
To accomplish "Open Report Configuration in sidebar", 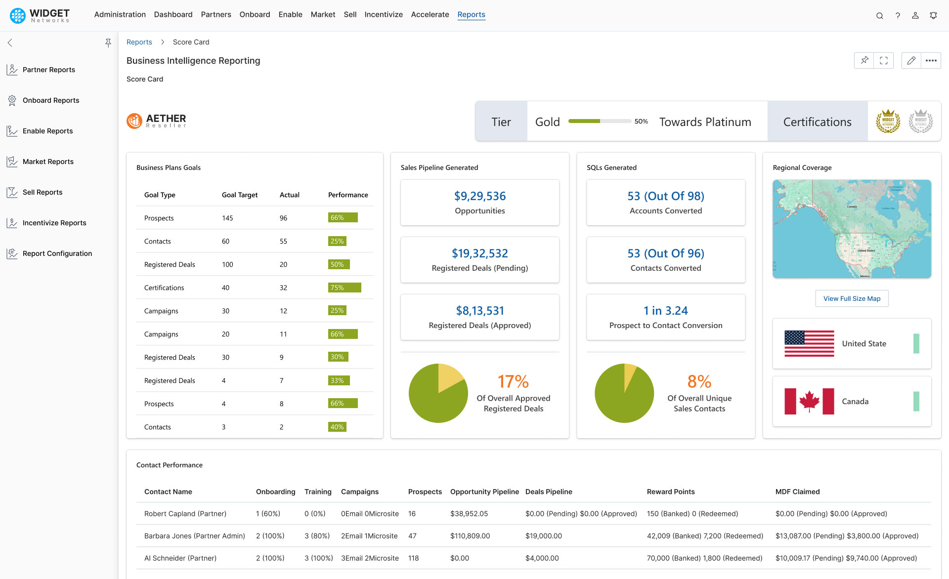I will coord(57,253).
